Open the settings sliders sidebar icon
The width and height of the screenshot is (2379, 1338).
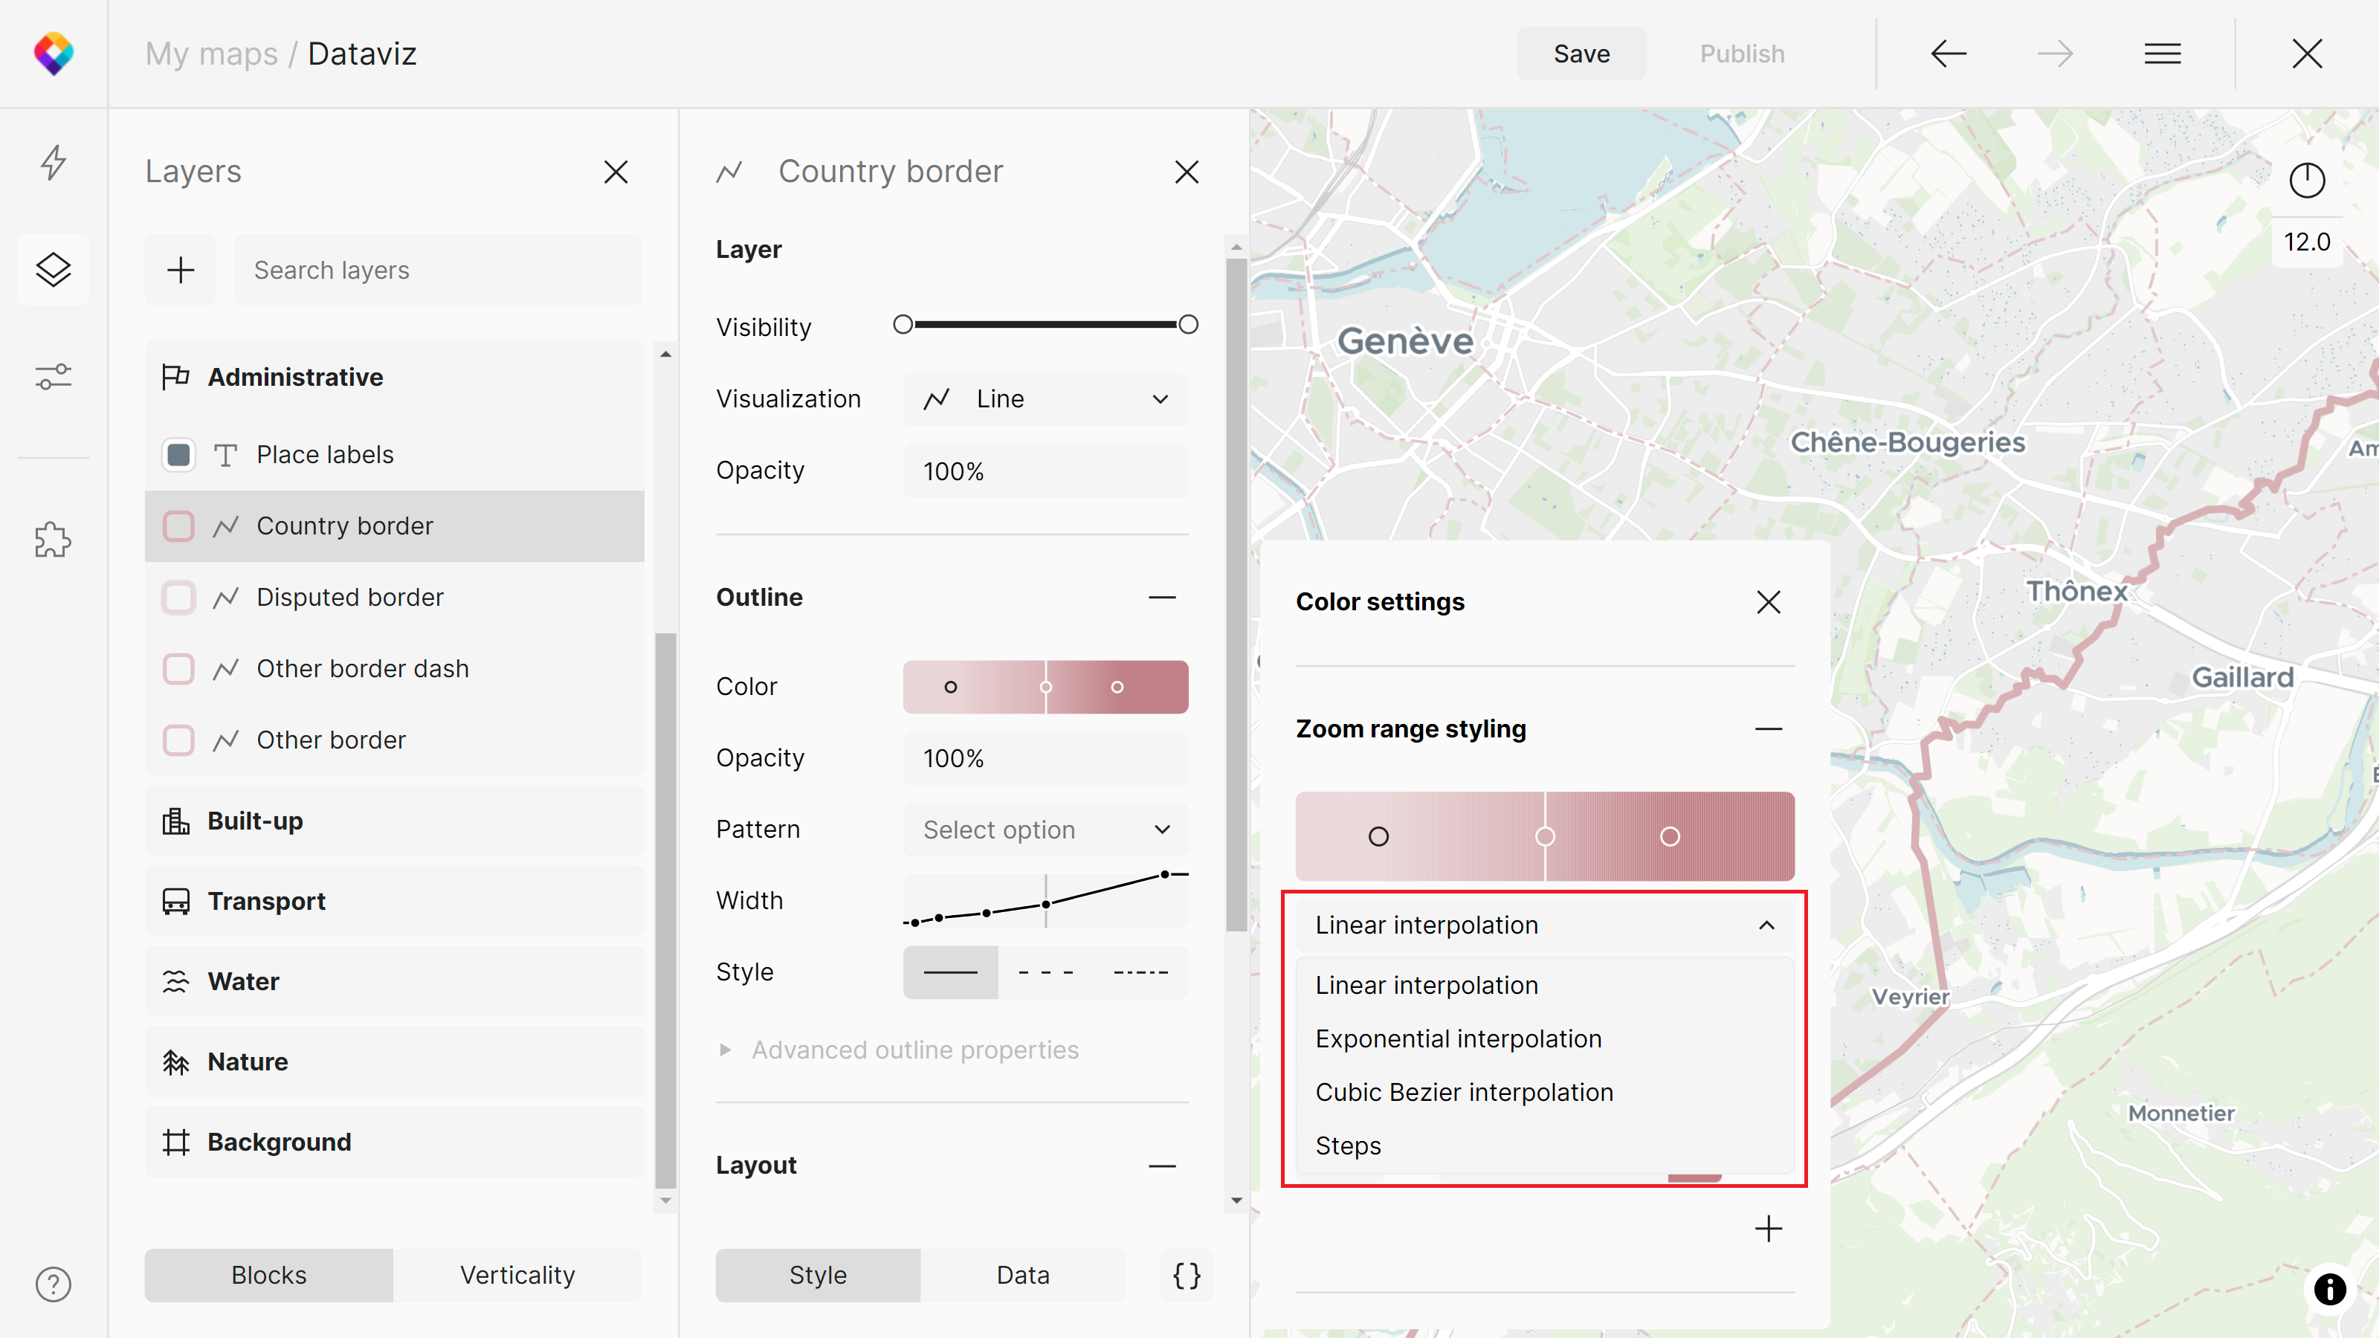point(54,377)
